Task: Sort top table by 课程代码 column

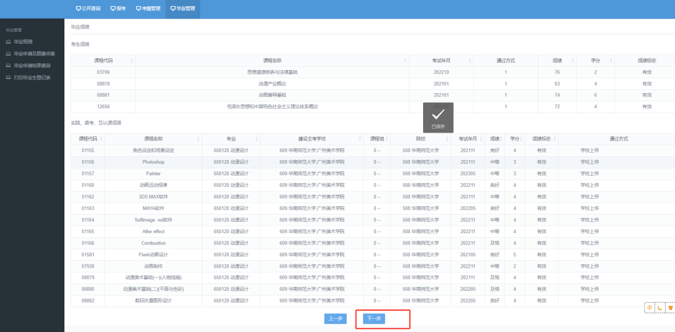Action: pyautogui.click(x=103, y=61)
